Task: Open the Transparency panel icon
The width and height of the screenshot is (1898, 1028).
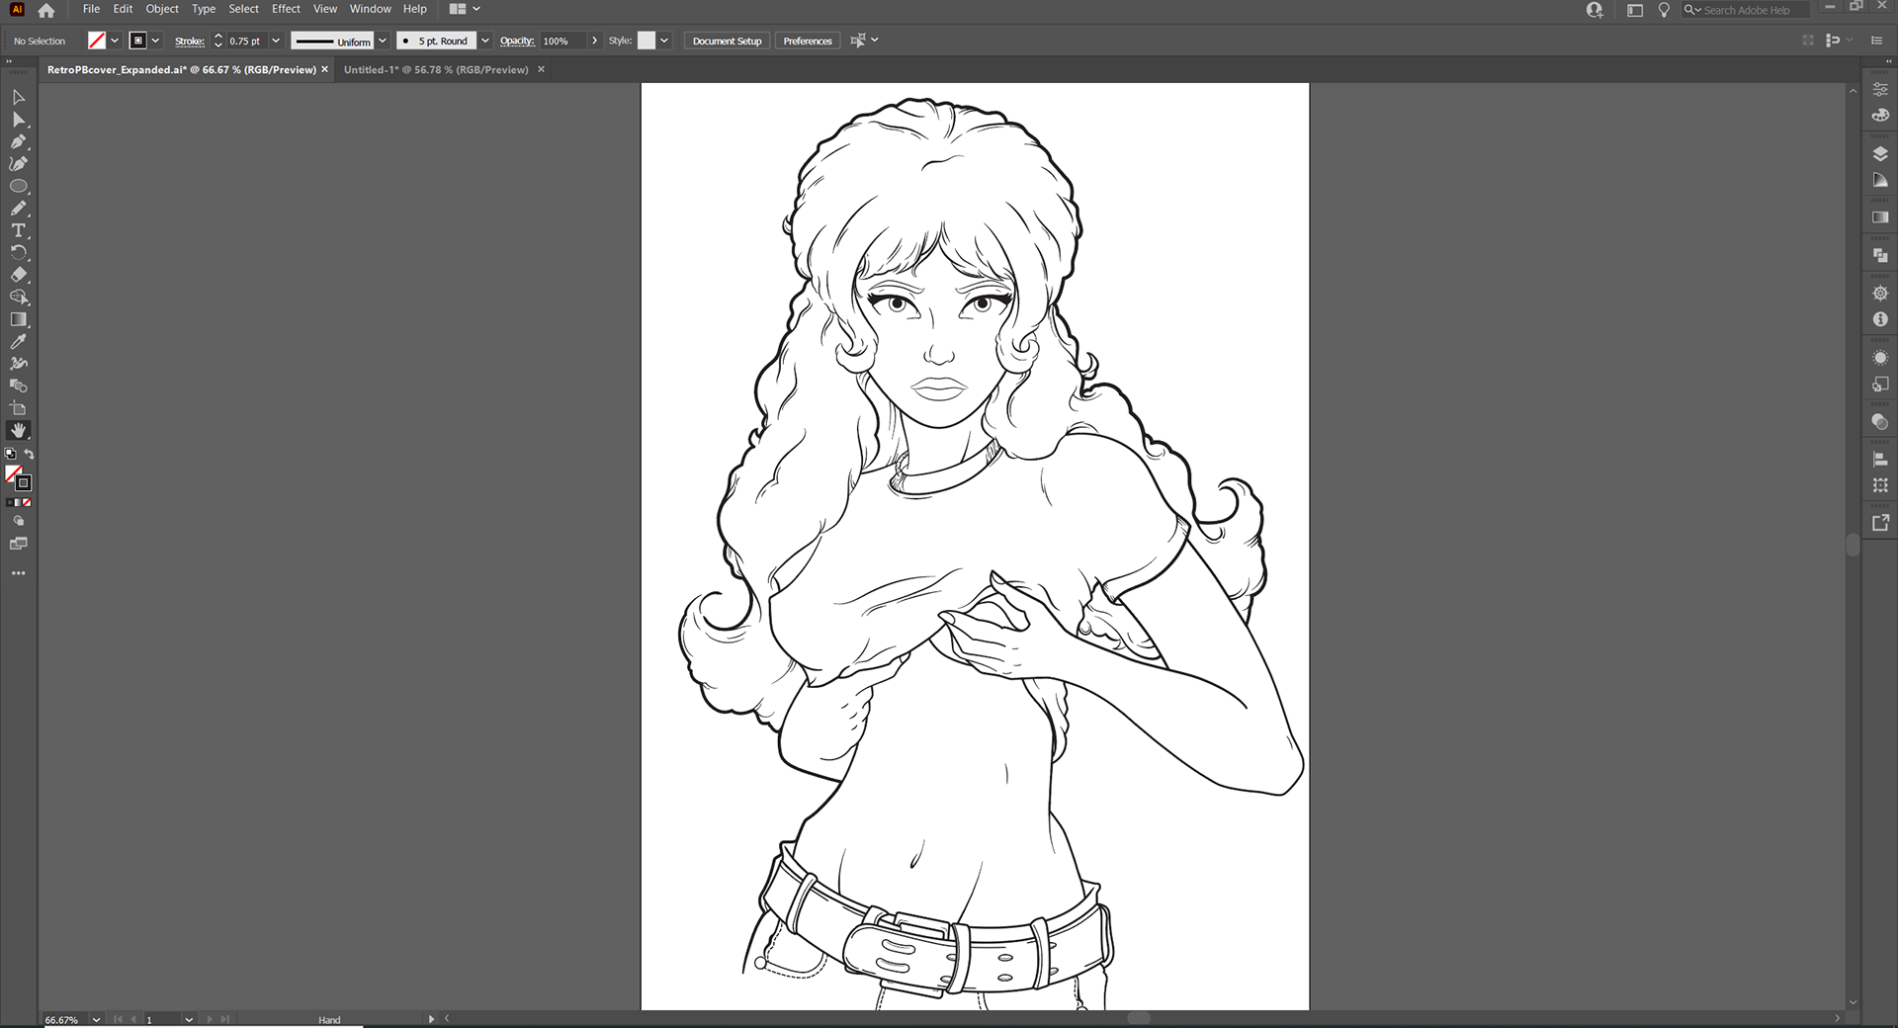Action: point(1880,422)
